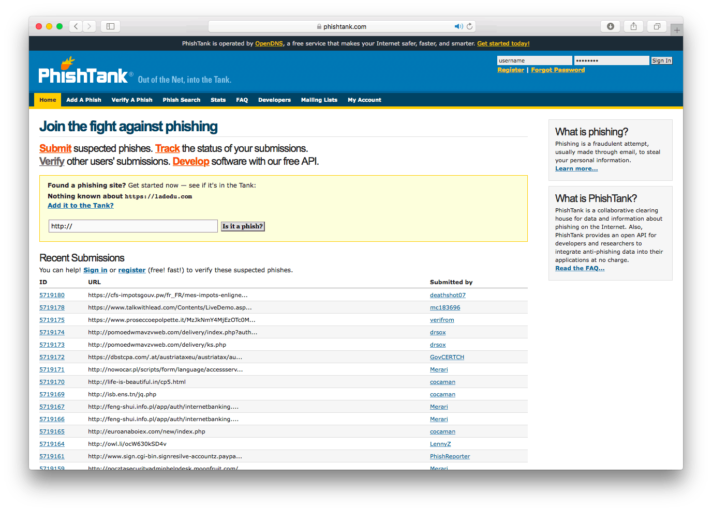Viewport: 712px width, 511px height.
Task: Click the Safari forward arrow button
Action: click(x=90, y=26)
